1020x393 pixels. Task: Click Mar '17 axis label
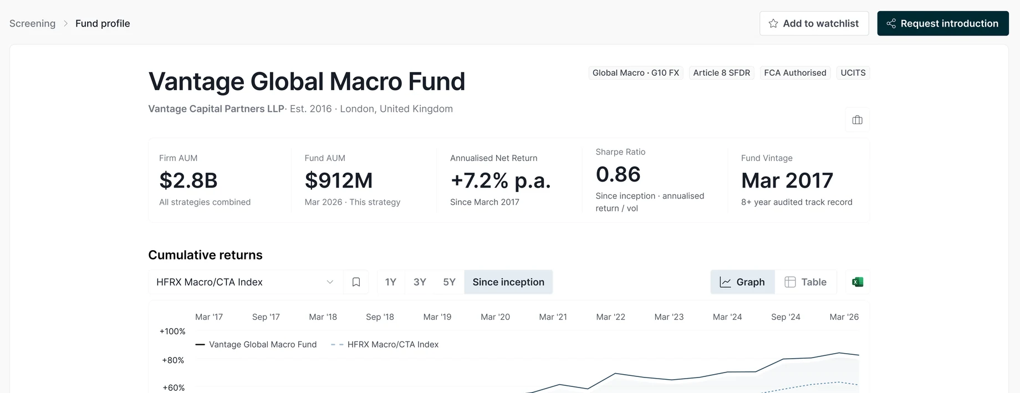[209, 317]
